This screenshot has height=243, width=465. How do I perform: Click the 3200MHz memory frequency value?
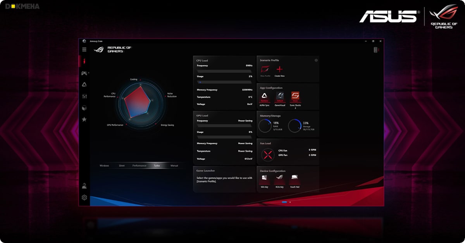[247, 90]
